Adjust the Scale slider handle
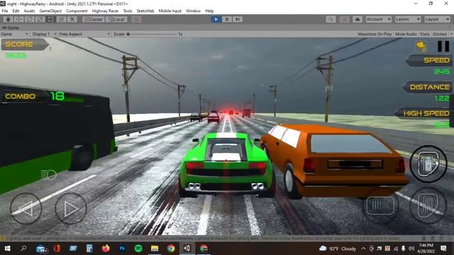 click(x=128, y=34)
